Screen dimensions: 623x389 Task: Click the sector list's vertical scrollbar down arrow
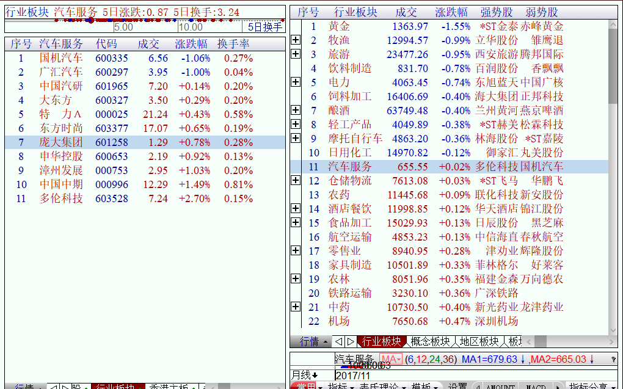click(x=613, y=330)
